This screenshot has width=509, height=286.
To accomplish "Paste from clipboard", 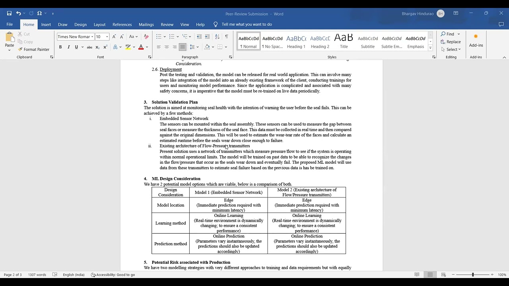I will click(x=10, y=41).
